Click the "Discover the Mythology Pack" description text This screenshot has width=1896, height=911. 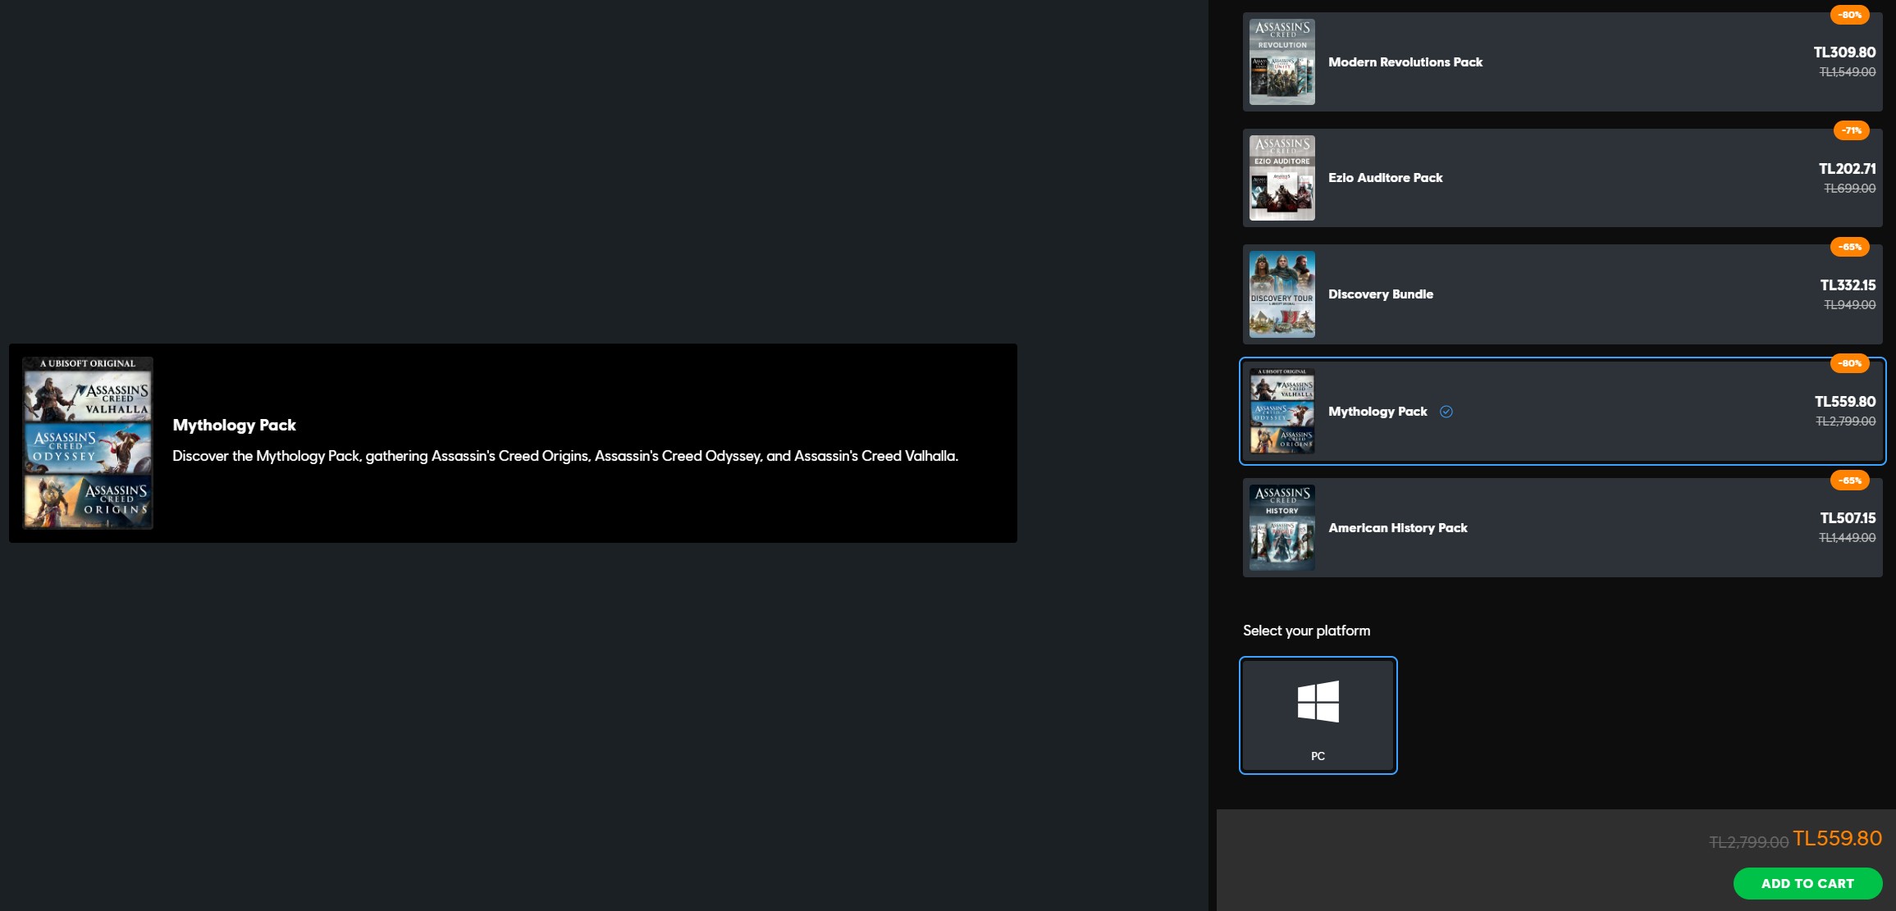[565, 456]
